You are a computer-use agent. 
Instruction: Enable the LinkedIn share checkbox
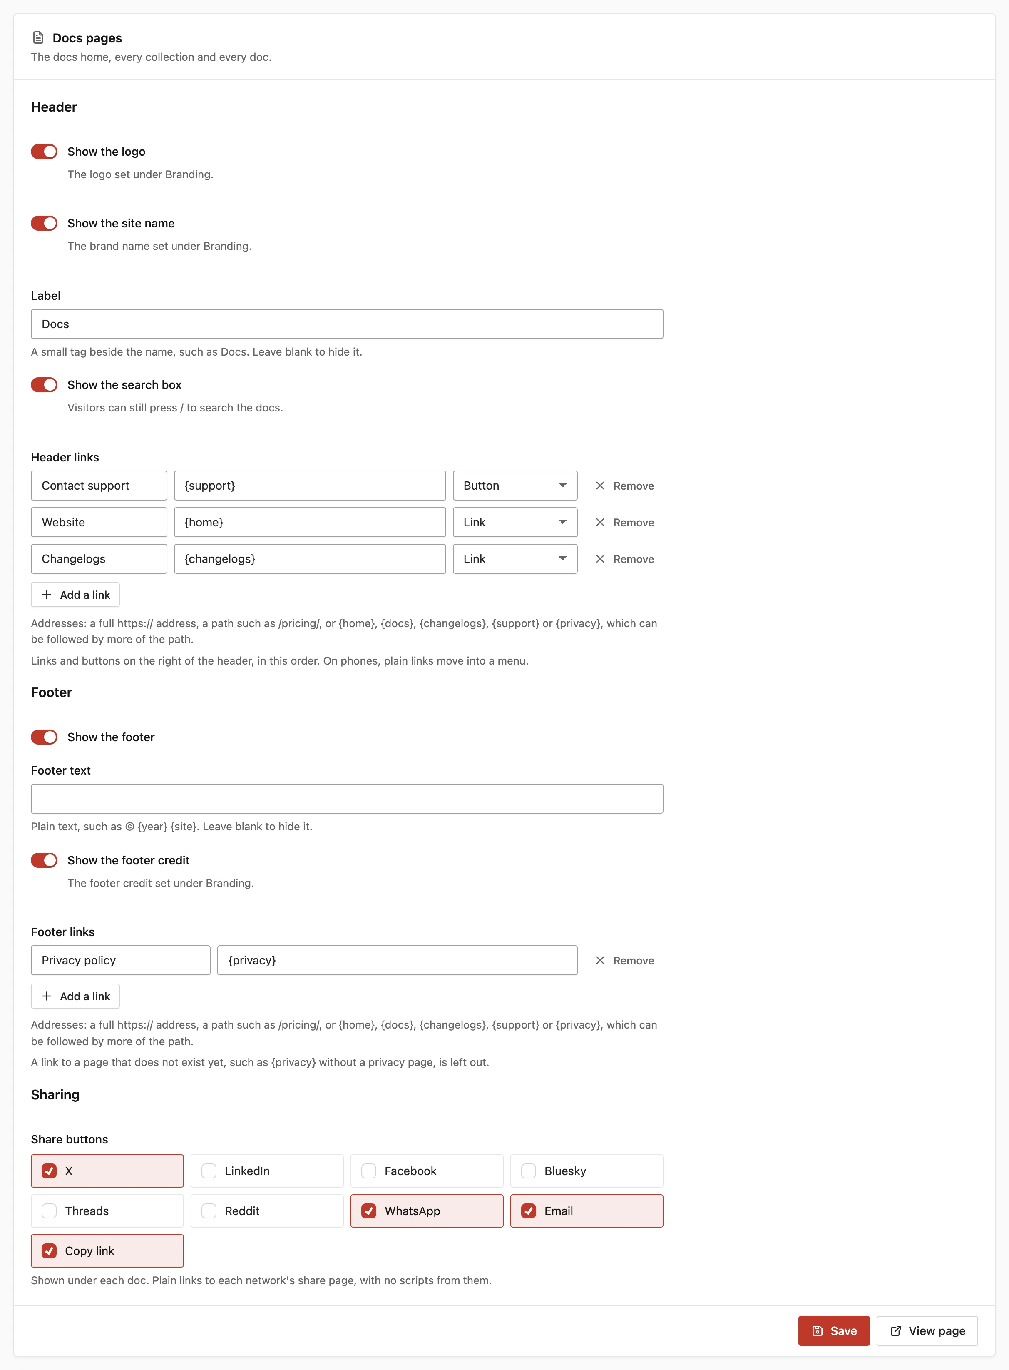[x=209, y=1171]
